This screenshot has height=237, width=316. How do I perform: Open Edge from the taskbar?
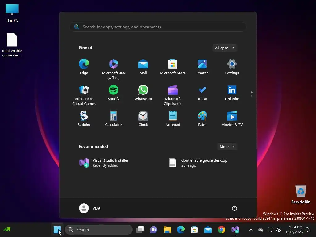click(x=181, y=230)
